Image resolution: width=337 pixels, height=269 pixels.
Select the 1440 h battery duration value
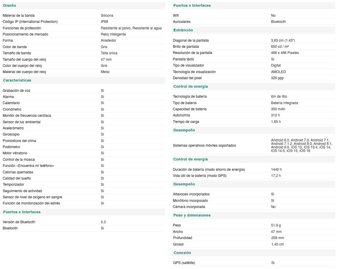coord(276,170)
